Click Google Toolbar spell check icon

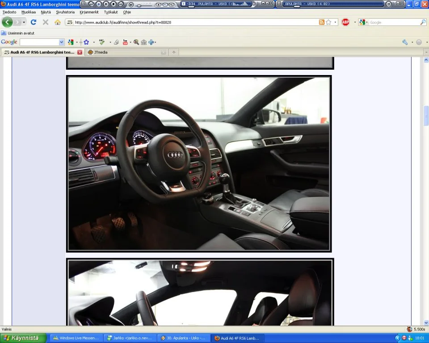pos(102,42)
